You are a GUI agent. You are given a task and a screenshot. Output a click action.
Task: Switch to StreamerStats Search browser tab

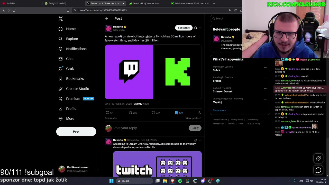tap(148, 3)
